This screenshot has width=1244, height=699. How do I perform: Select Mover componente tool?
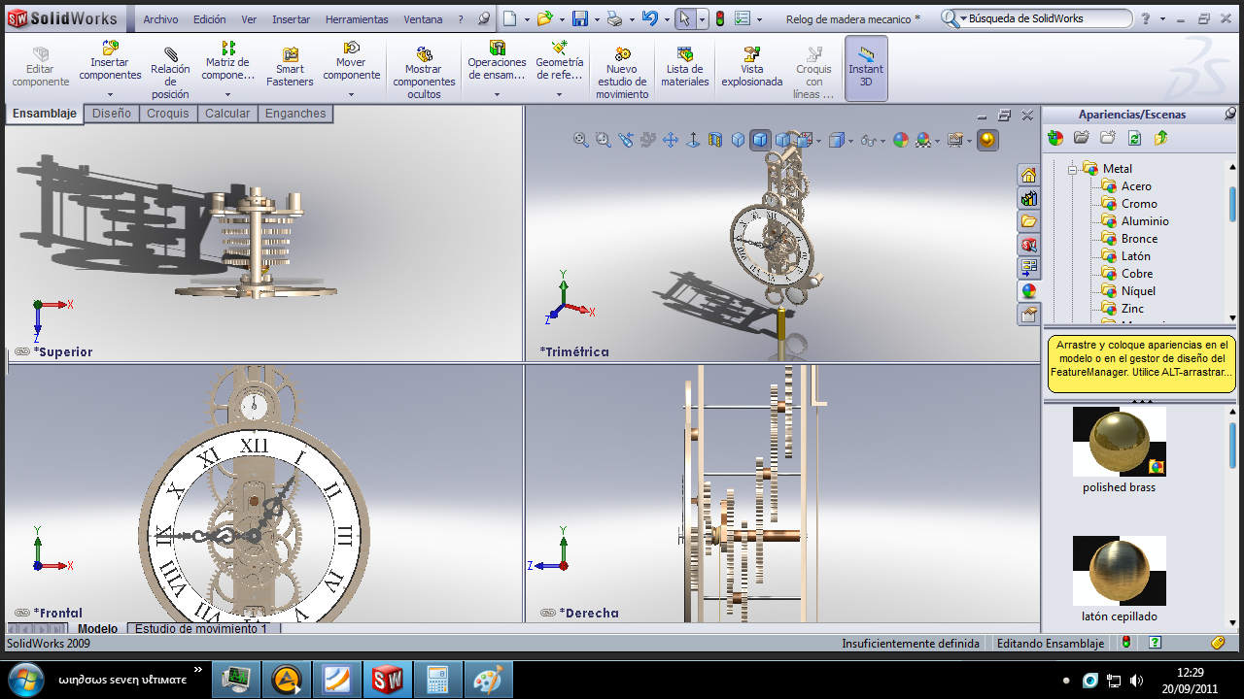[352, 62]
